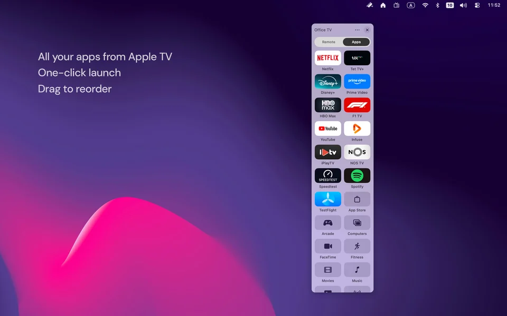
Task: Open the three-dot options menu
Action: click(x=358, y=30)
